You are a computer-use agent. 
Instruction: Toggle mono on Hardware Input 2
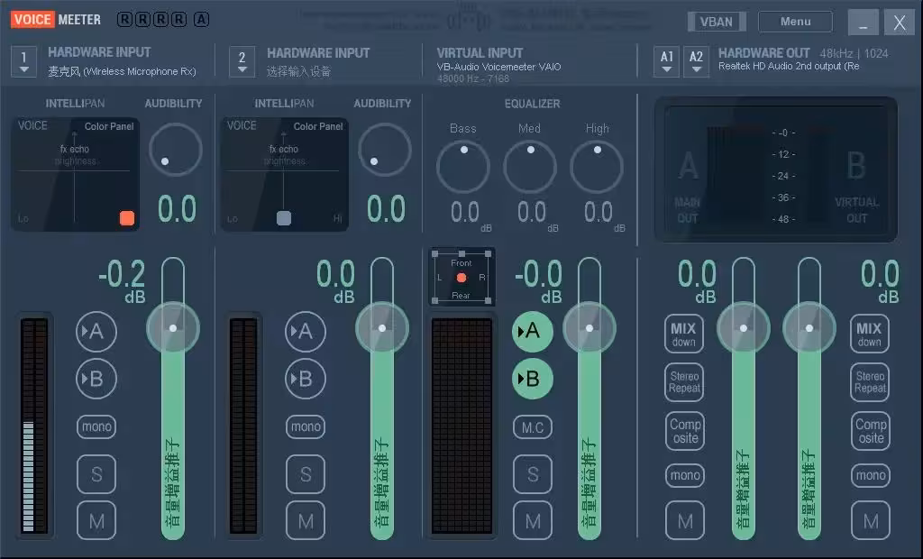306,426
